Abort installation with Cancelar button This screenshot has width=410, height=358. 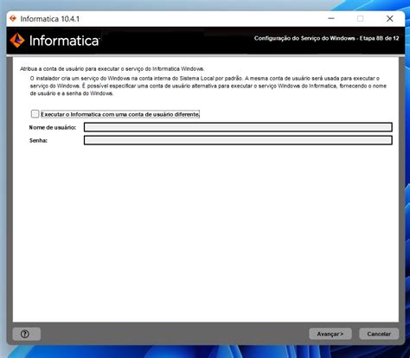pyautogui.click(x=379, y=334)
